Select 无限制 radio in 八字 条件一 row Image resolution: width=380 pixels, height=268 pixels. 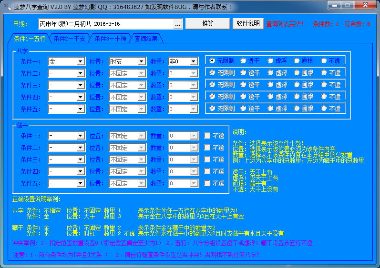212,61
